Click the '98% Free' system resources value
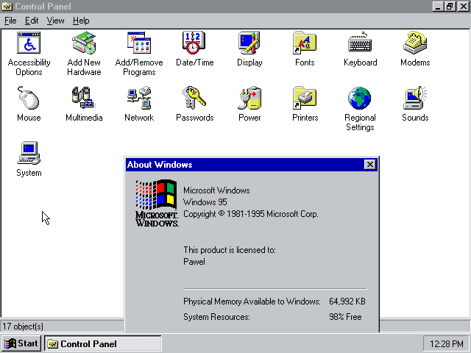This screenshot has height=353, width=471. click(x=345, y=317)
